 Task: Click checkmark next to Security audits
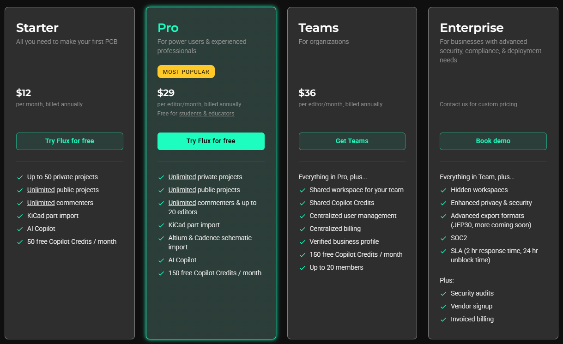click(443, 294)
